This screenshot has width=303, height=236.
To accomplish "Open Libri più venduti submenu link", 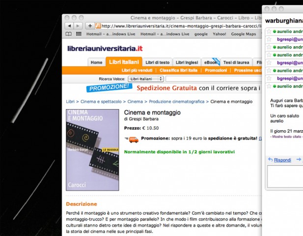I will (137, 70).
